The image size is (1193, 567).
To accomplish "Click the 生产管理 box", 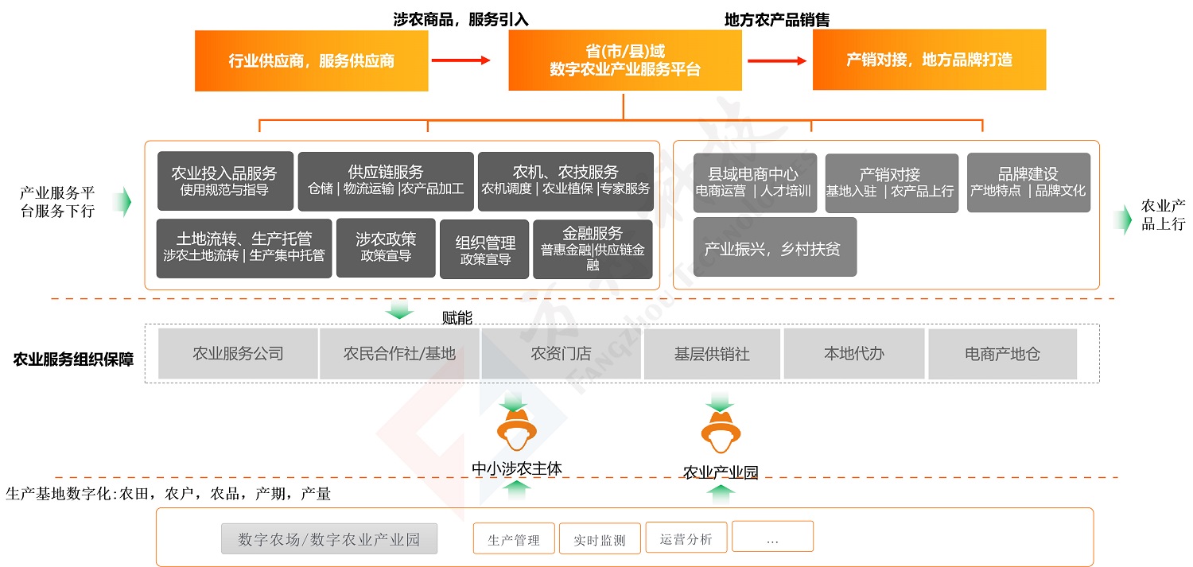I will (514, 538).
